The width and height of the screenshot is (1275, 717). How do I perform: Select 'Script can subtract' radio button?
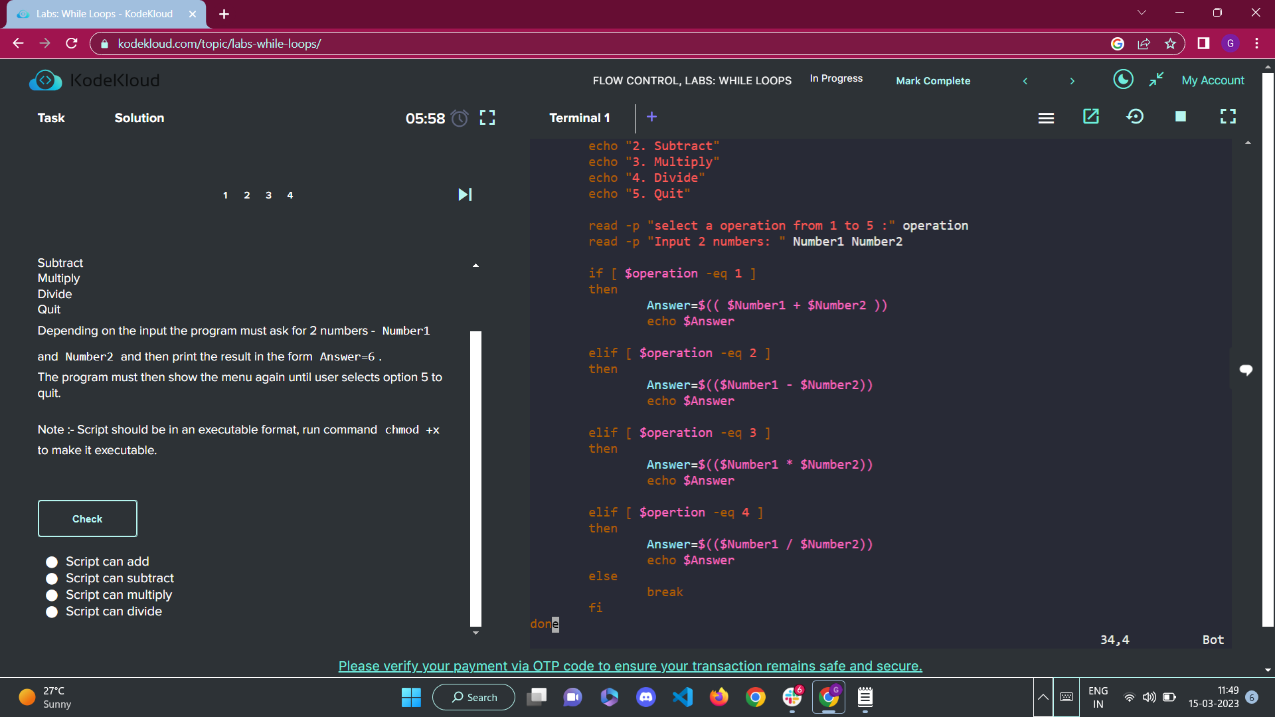[x=52, y=578]
